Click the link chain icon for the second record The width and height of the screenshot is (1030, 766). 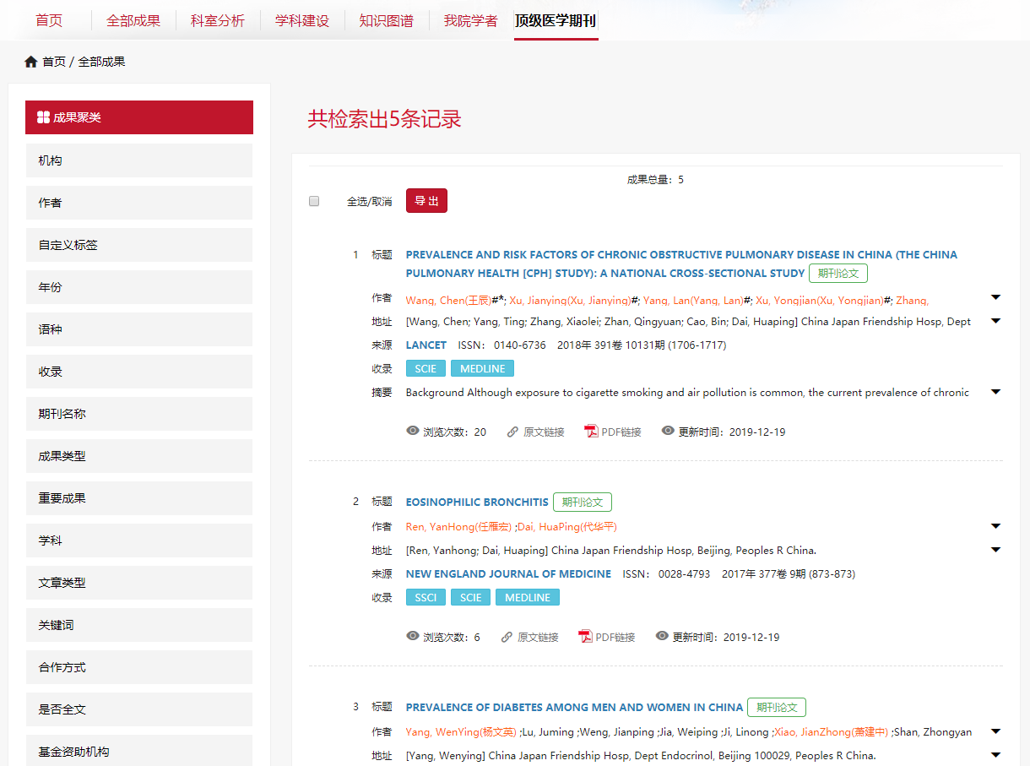pyautogui.click(x=507, y=637)
